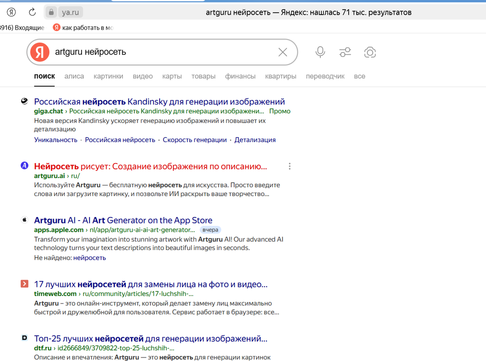Click the padlock site security icon
The image size is (486, 361).
click(x=51, y=13)
